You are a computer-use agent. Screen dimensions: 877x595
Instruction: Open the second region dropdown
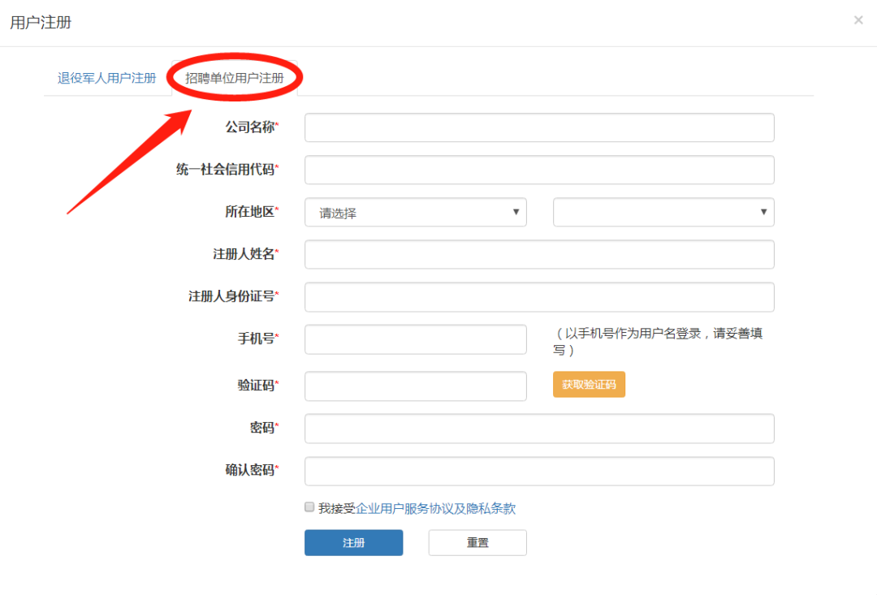click(x=663, y=212)
